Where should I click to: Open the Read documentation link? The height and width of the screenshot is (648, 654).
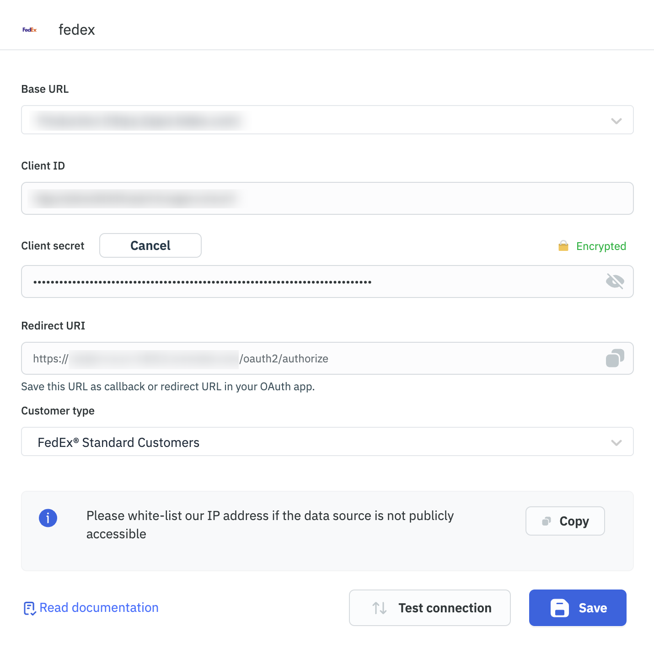coord(99,608)
